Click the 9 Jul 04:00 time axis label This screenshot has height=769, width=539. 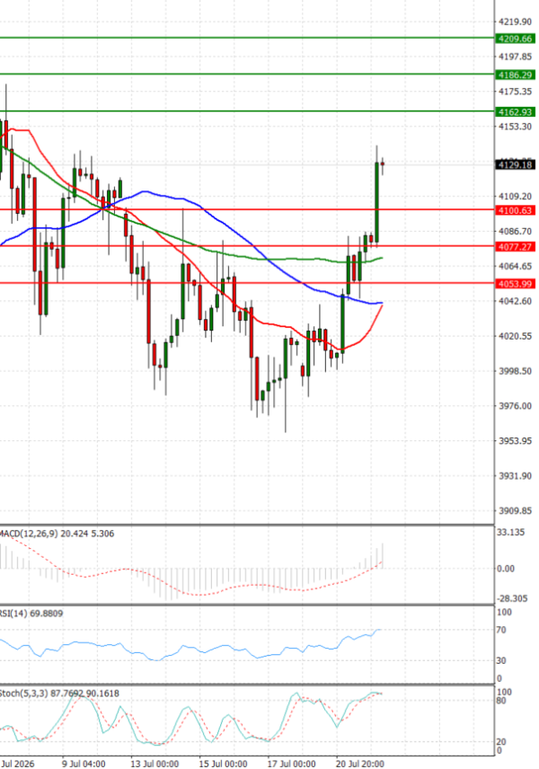[84, 765]
